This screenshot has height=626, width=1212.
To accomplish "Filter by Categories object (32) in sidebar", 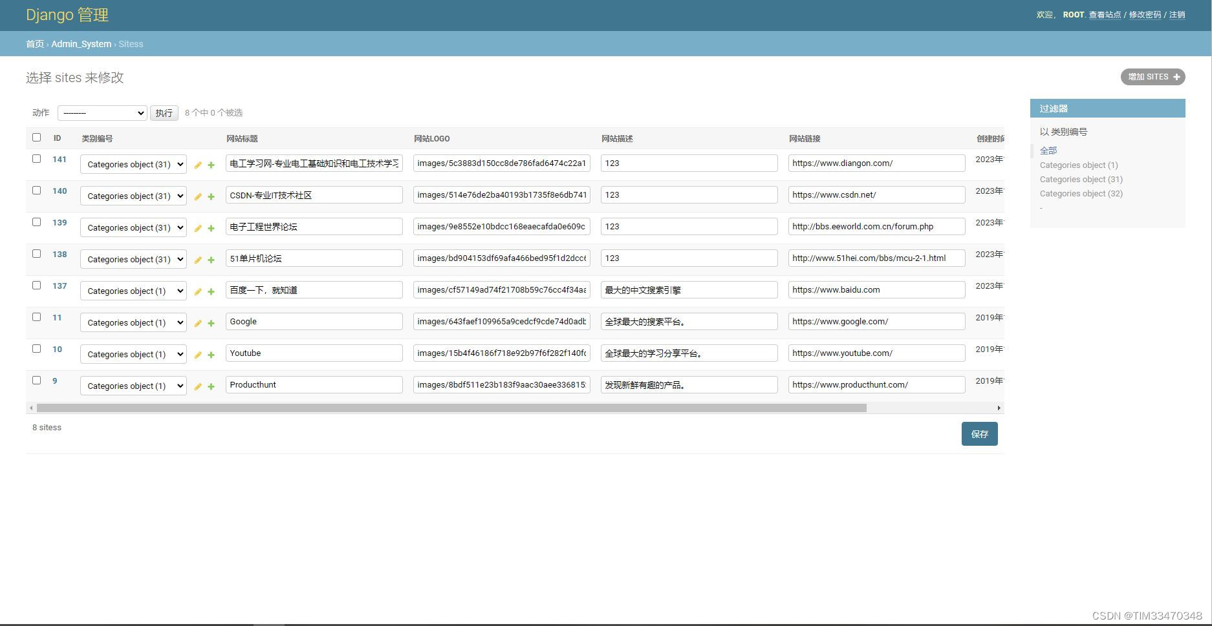I will 1080,193.
